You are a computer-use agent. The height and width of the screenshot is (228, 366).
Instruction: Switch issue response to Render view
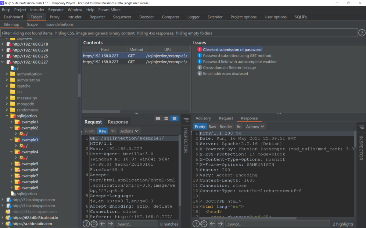(226, 126)
